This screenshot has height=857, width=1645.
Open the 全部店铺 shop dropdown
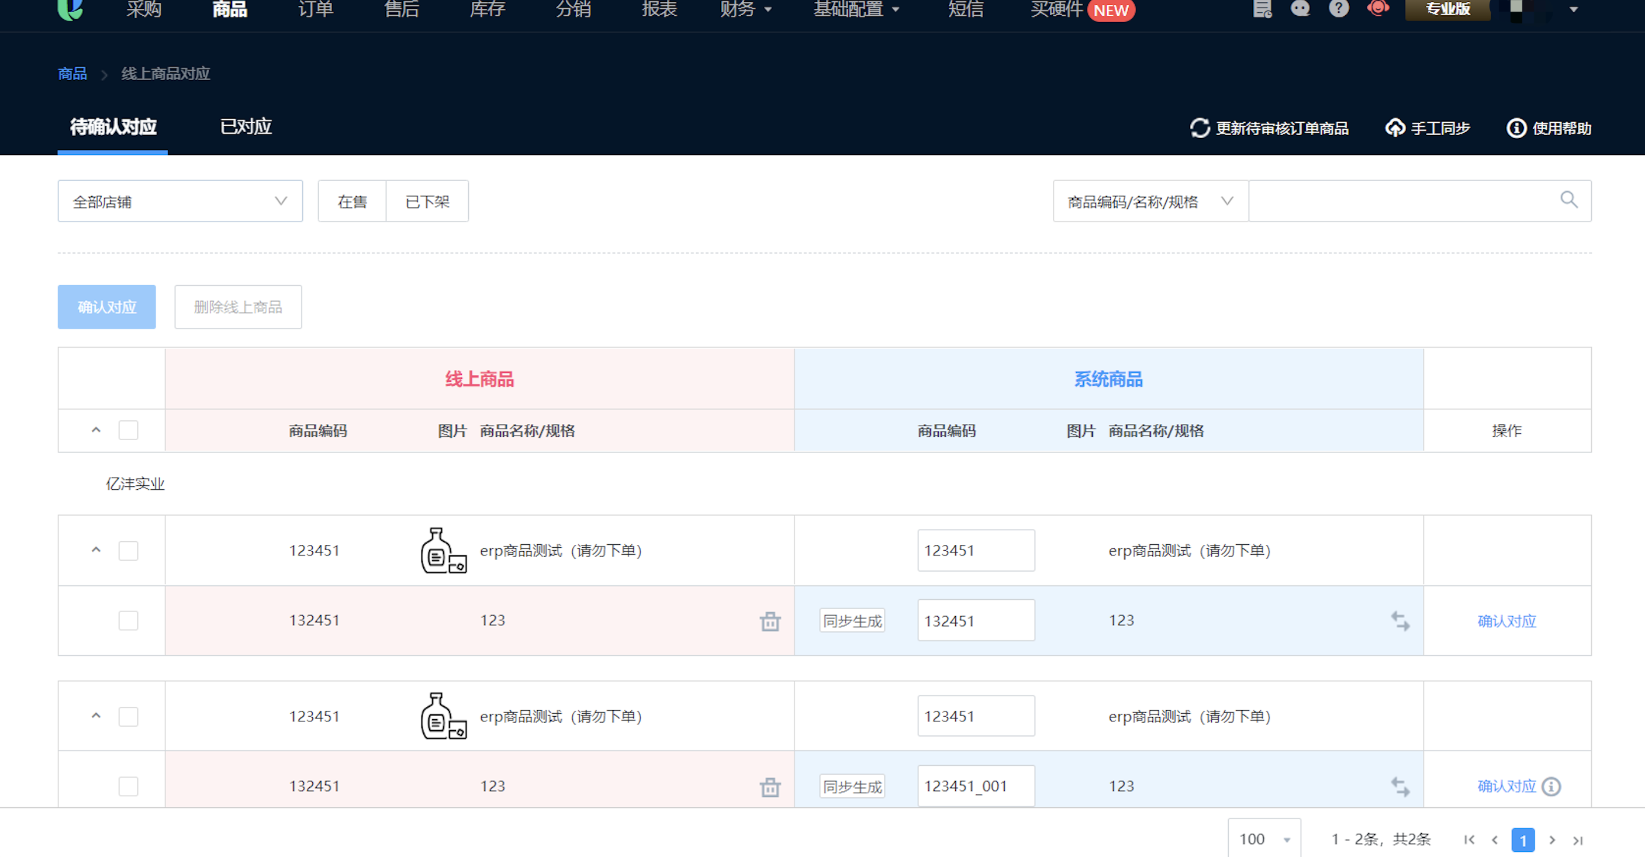[x=180, y=201]
